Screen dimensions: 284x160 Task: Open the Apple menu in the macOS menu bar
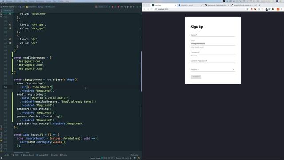click(3, 1)
